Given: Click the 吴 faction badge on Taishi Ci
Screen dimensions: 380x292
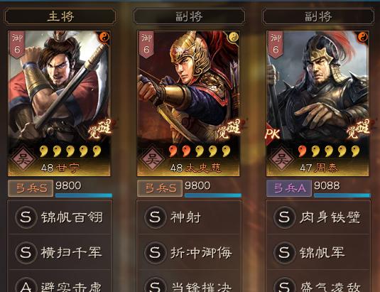Looking at the screenshot, I should tap(153, 158).
